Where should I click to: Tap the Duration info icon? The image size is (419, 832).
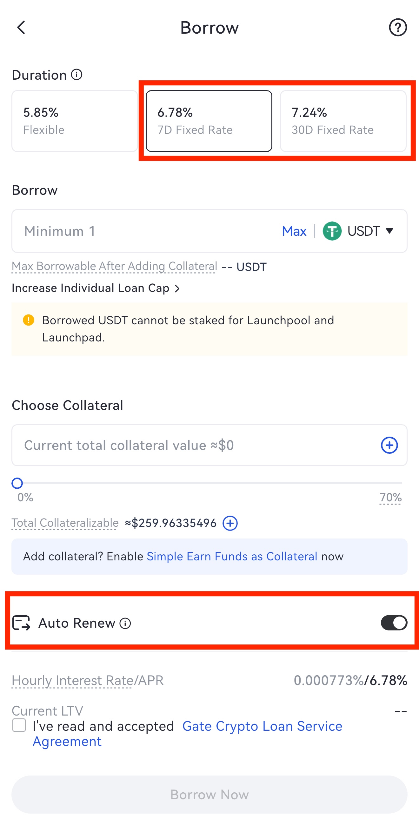[x=76, y=75]
